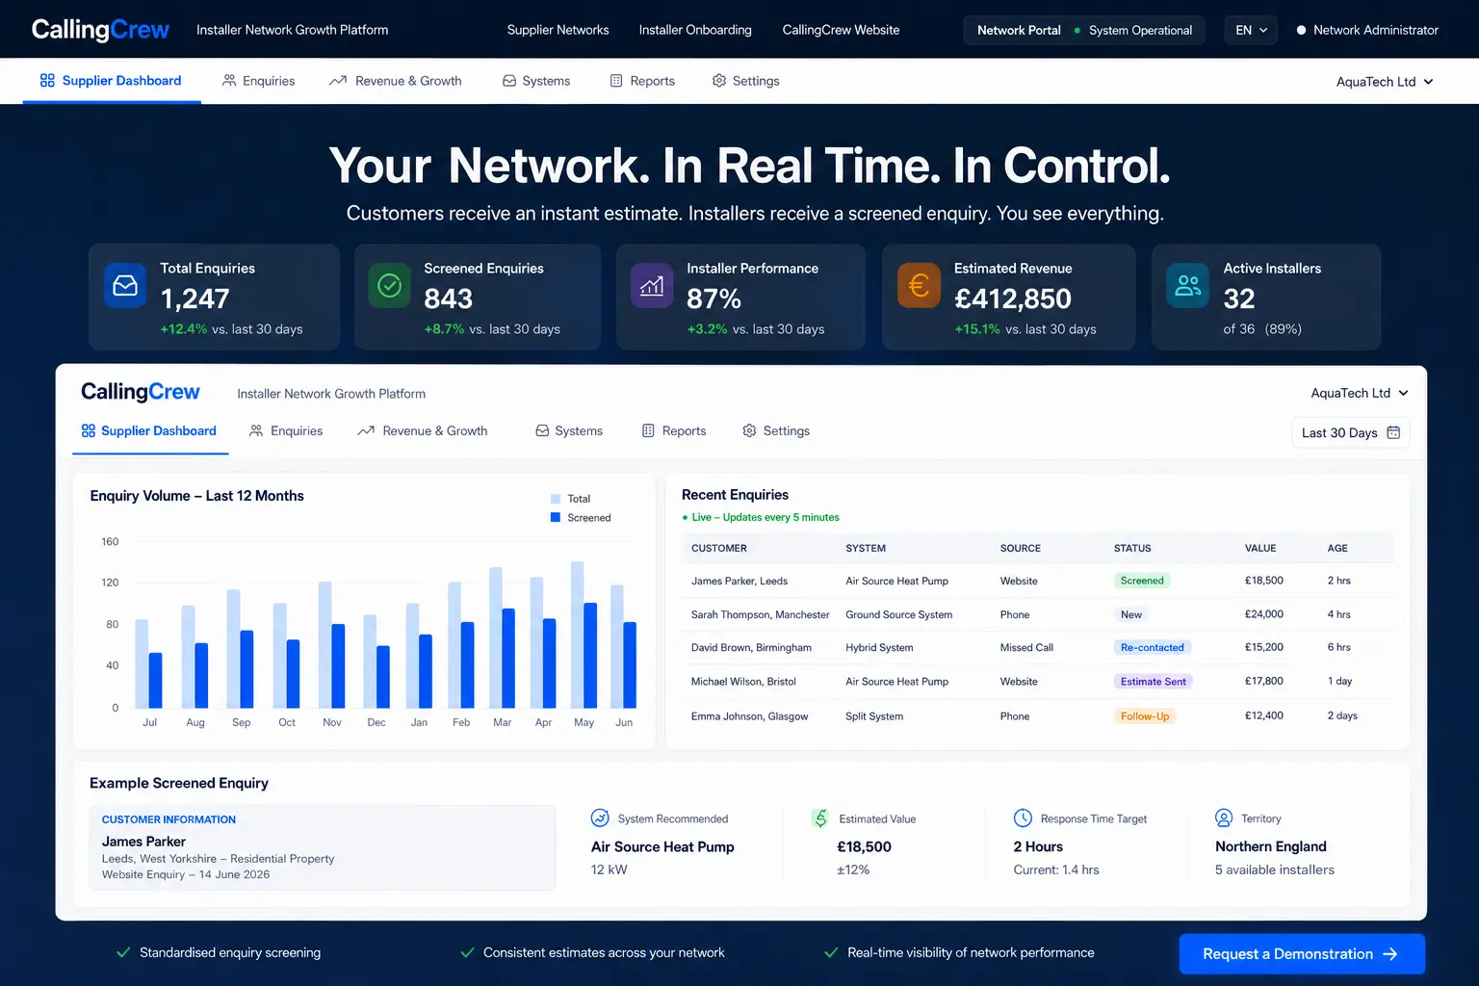Click the Live updates every 5 minutes label

point(761,517)
